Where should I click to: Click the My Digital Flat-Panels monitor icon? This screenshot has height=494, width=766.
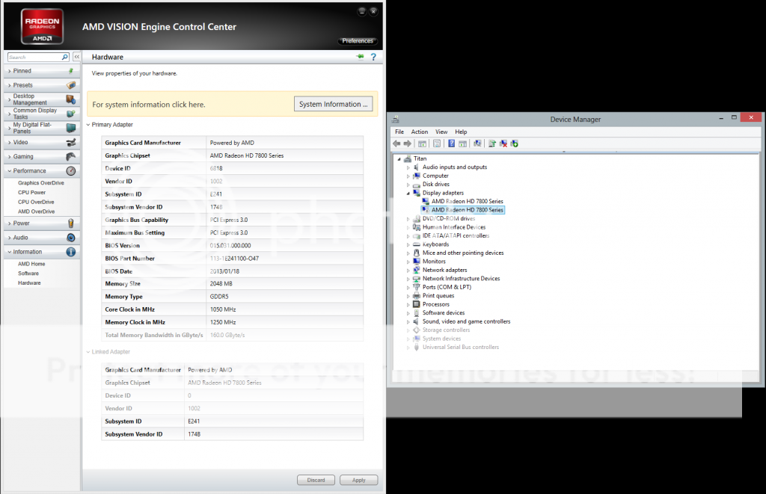[x=71, y=128]
